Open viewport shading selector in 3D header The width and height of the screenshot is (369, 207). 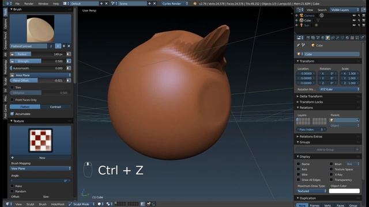(x=100, y=204)
